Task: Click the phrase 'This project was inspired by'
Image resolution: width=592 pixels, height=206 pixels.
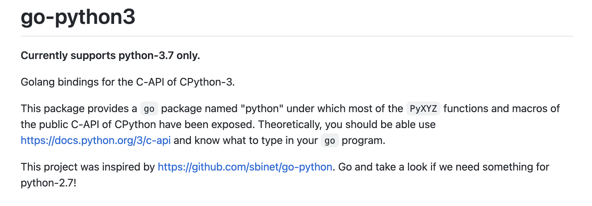Action: click(88, 167)
